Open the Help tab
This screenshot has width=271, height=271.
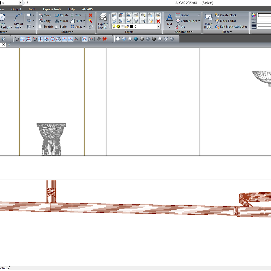(x=71, y=9)
